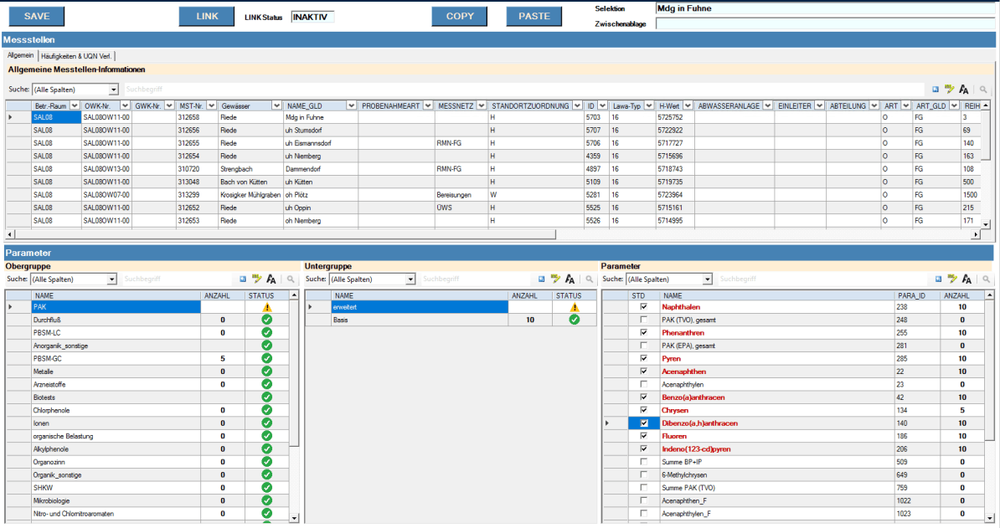Screen dimensions: 1000x528
Task: Open Parameter Suche column dropdown
Action: (707, 279)
